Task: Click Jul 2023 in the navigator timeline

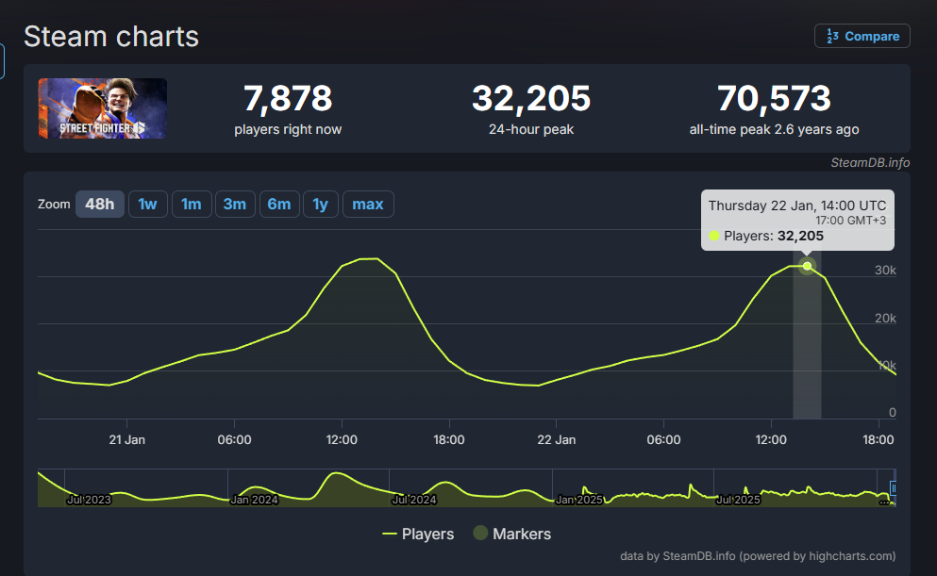Action: click(89, 500)
